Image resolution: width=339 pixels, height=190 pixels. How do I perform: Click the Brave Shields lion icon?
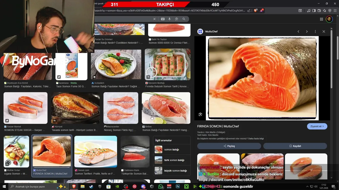click(x=255, y=11)
